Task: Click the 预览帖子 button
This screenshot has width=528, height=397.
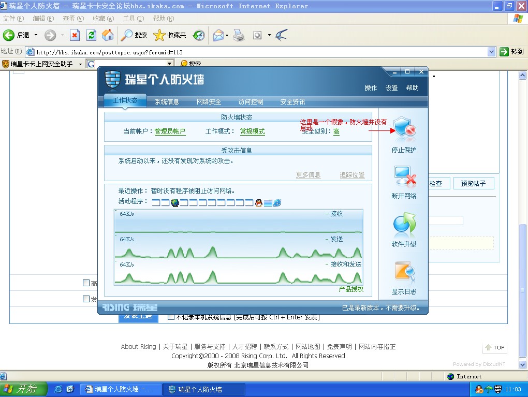Action: pos(473,183)
